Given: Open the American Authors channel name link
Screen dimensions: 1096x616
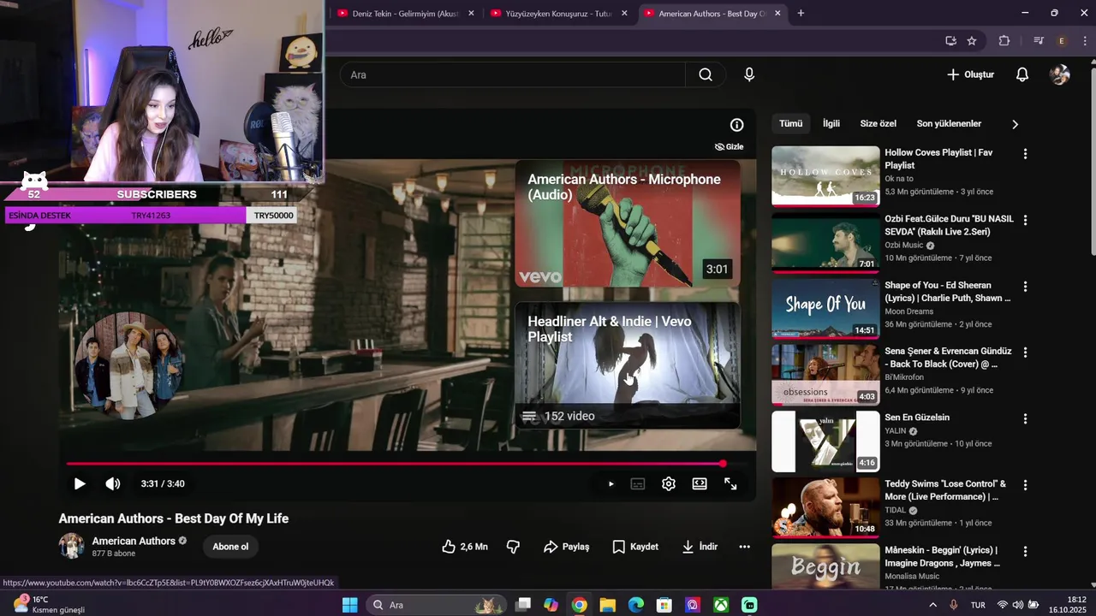Looking at the screenshot, I should tap(133, 541).
